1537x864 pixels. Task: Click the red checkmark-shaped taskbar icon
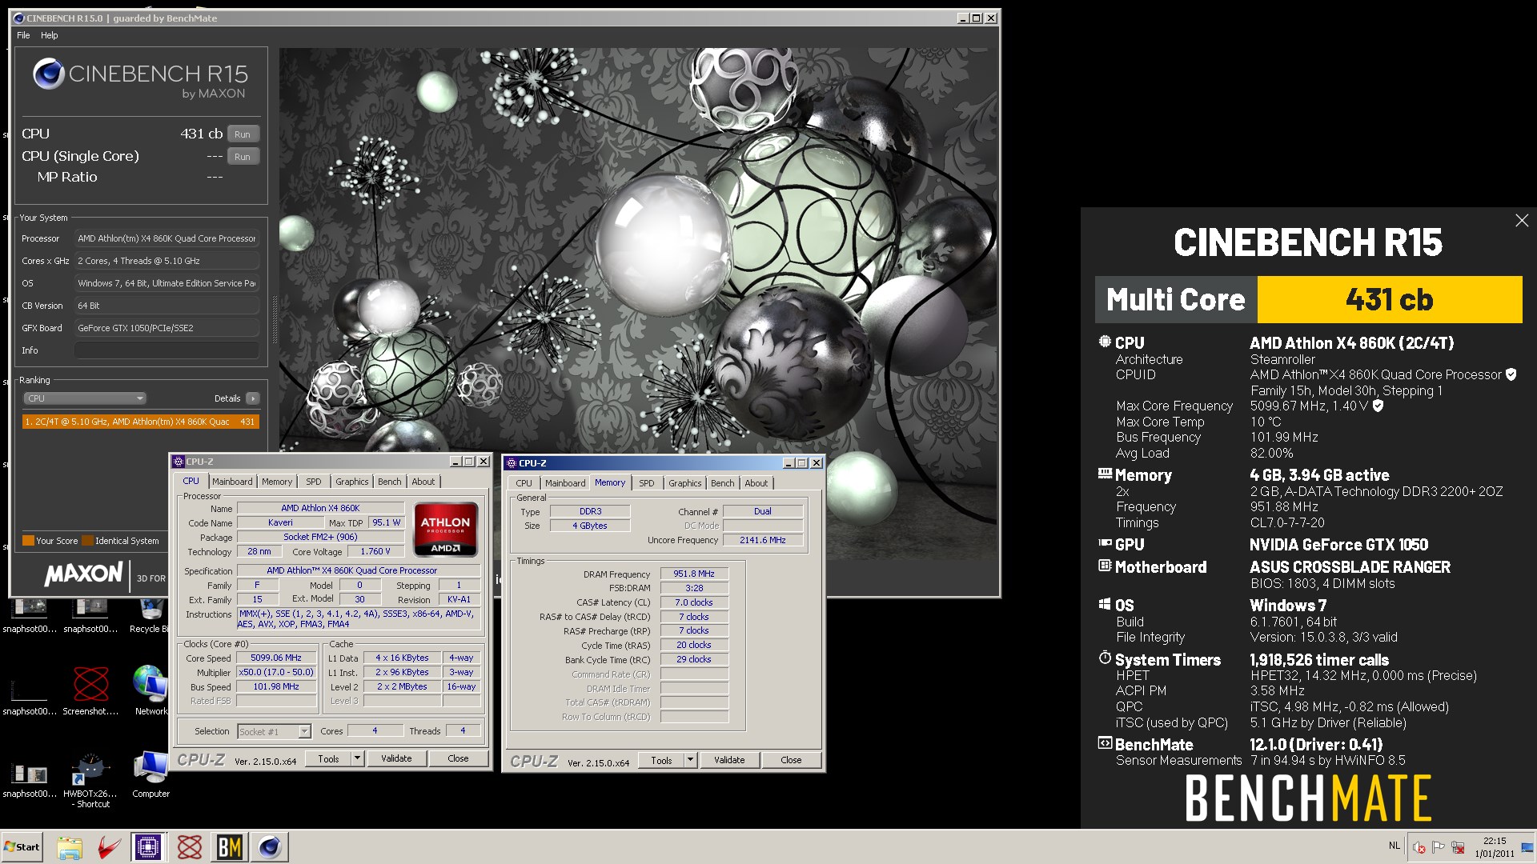click(109, 847)
